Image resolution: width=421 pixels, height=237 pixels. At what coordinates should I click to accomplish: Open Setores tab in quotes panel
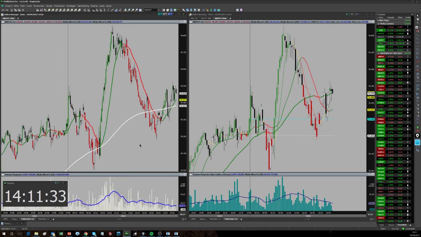tap(391, 225)
